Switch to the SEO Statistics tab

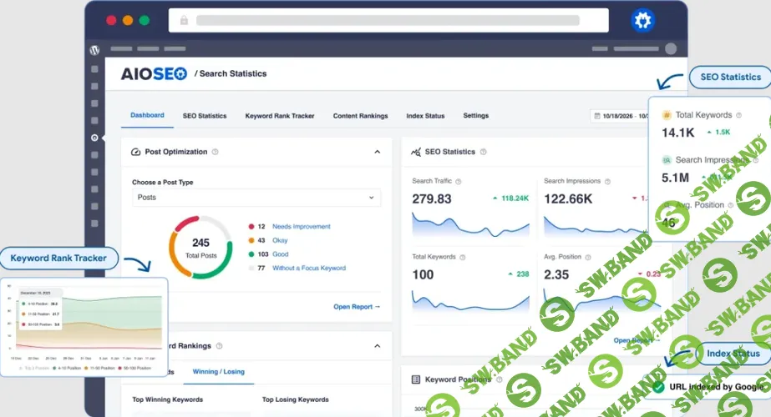click(205, 116)
